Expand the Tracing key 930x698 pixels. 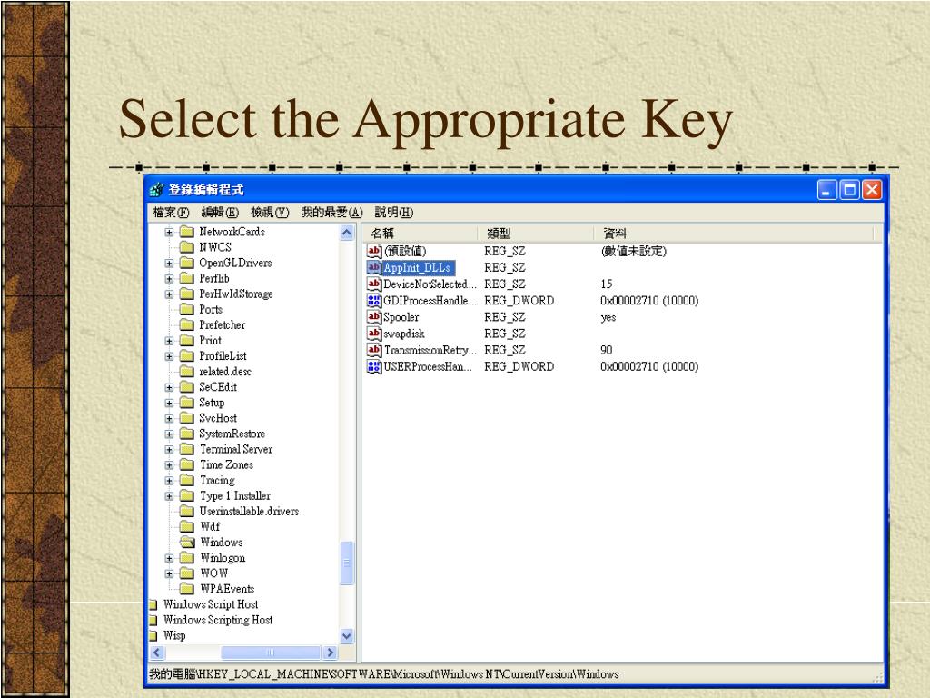coord(169,480)
